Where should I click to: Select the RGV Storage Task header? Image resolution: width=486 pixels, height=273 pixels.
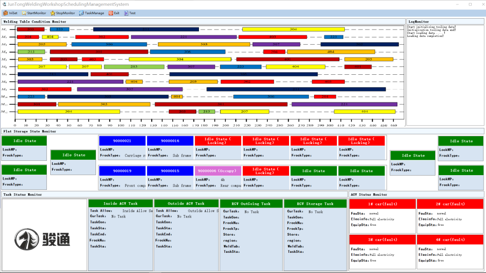pyautogui.click(x=315, y=203)
